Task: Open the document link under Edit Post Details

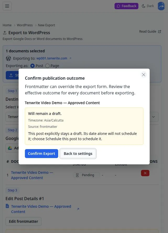Action: [x=41, y=209]
